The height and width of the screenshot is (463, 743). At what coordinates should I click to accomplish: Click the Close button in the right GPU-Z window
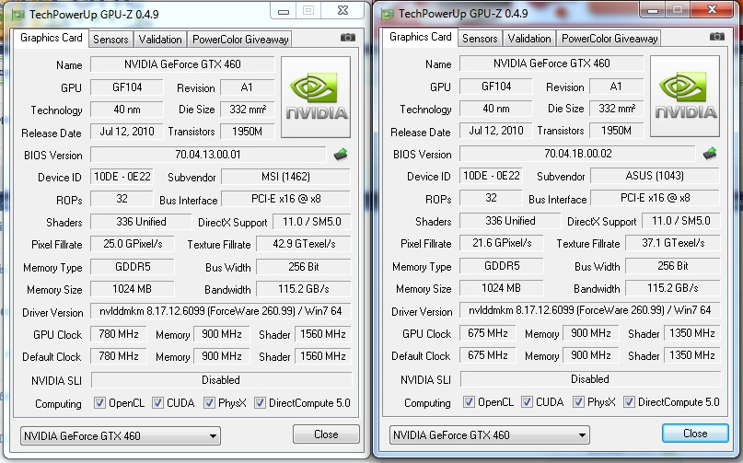point(695,434)
